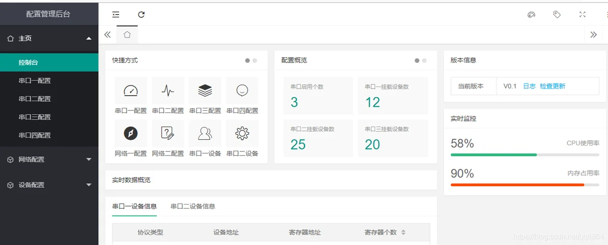
Task: Click the 串口一挂载设备数 card showing 12
Action: pos(393,96)
